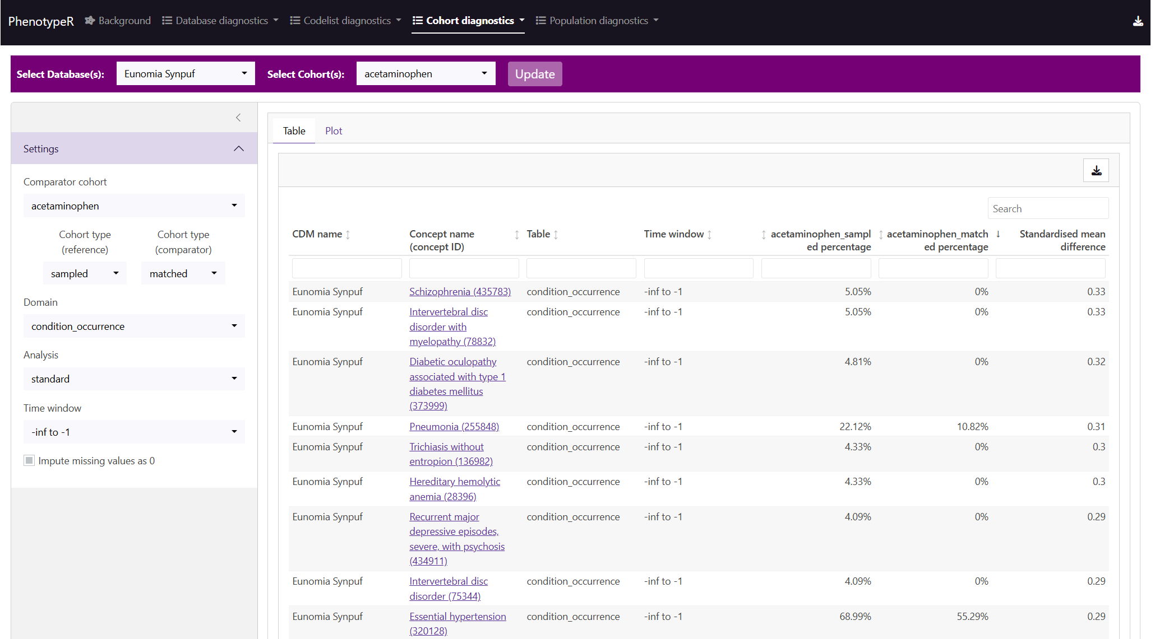
Task: Switch to the Plot tab
Action: point(334,130)
